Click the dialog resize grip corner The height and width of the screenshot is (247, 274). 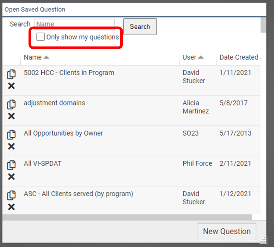(x=263, y=239)
